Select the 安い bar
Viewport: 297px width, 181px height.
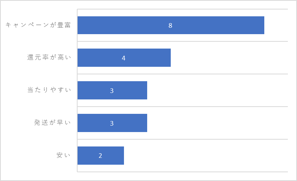point(101,156)
